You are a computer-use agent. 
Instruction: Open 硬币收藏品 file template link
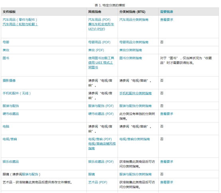tap(11, 114)
